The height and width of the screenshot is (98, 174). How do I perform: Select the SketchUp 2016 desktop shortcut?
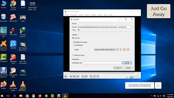[x=13, y=59]
